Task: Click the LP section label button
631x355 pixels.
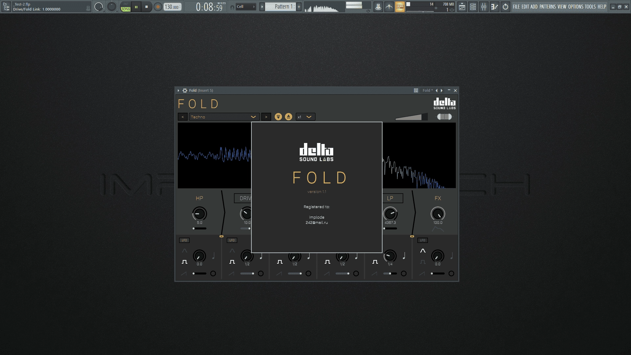Action: point(393,198)
